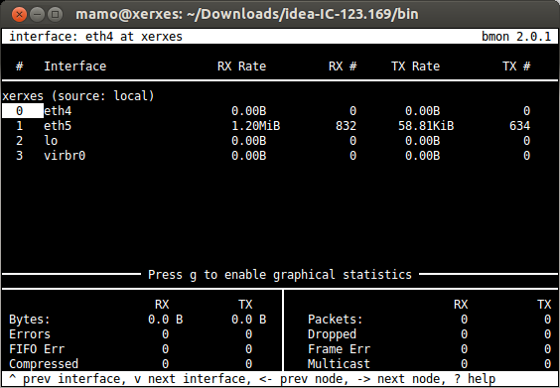560x388 pixels.
Task: Click the 'FIFO Err' label
Action: (37, 349)
